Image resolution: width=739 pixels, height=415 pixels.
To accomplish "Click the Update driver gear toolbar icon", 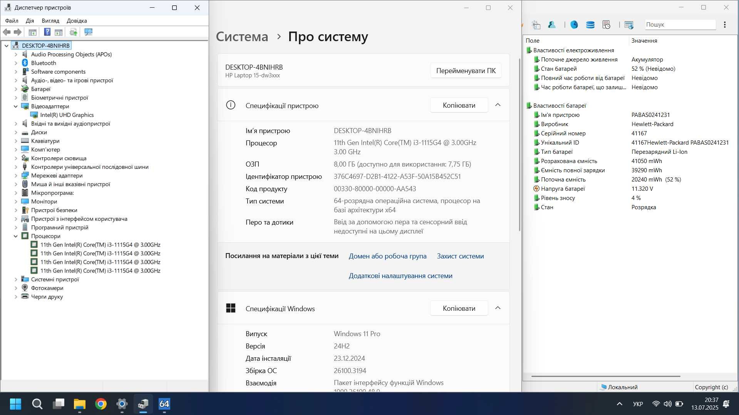I will click(73, 32).
